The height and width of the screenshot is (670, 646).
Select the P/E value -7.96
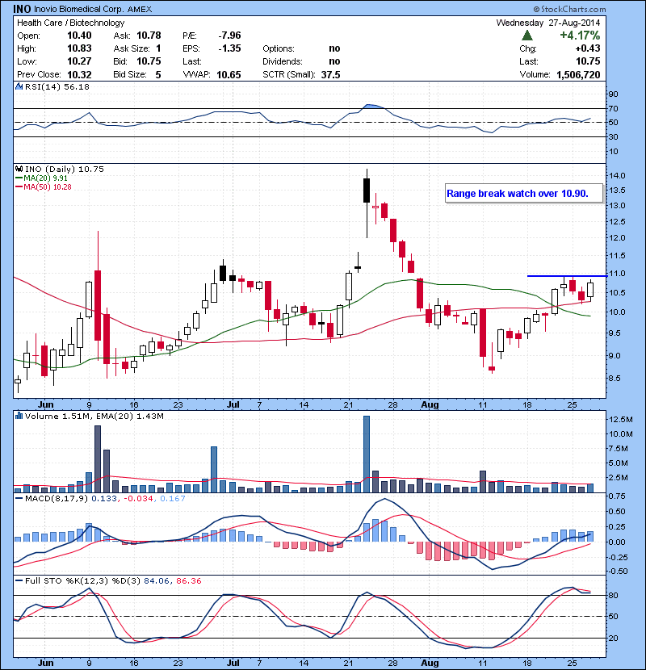[229, 36]
